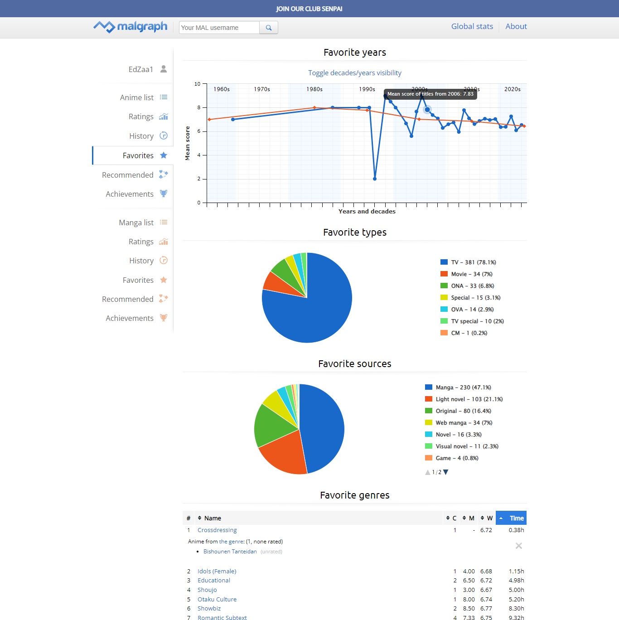Image resolution: width=619 pixels, height=620 pixels.
Task: Expand the Idols (Female) genre row
Action: [x=217, y=571]
